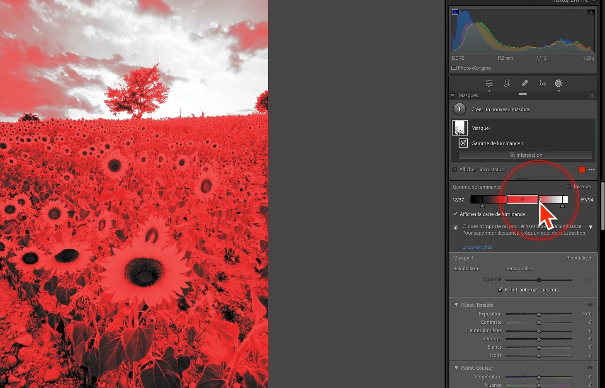
Task: Select the Masque 1 row
Action: (x=523, y=128)
